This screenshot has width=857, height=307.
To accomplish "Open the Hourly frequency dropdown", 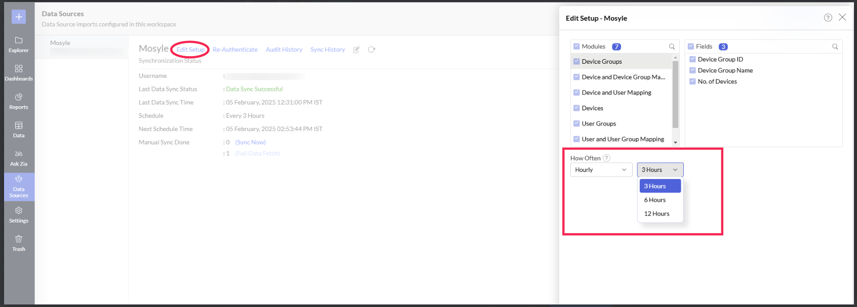I will pyautogui.click(x=601, y=170).
